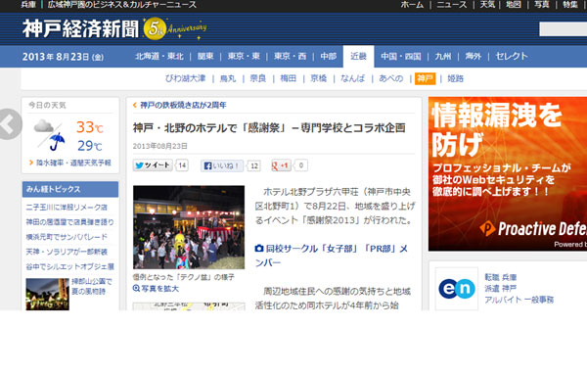The height and width of the screenshot is (375, 587).
Task: Select the 北海道・東北 region tab
Action: 159,56
